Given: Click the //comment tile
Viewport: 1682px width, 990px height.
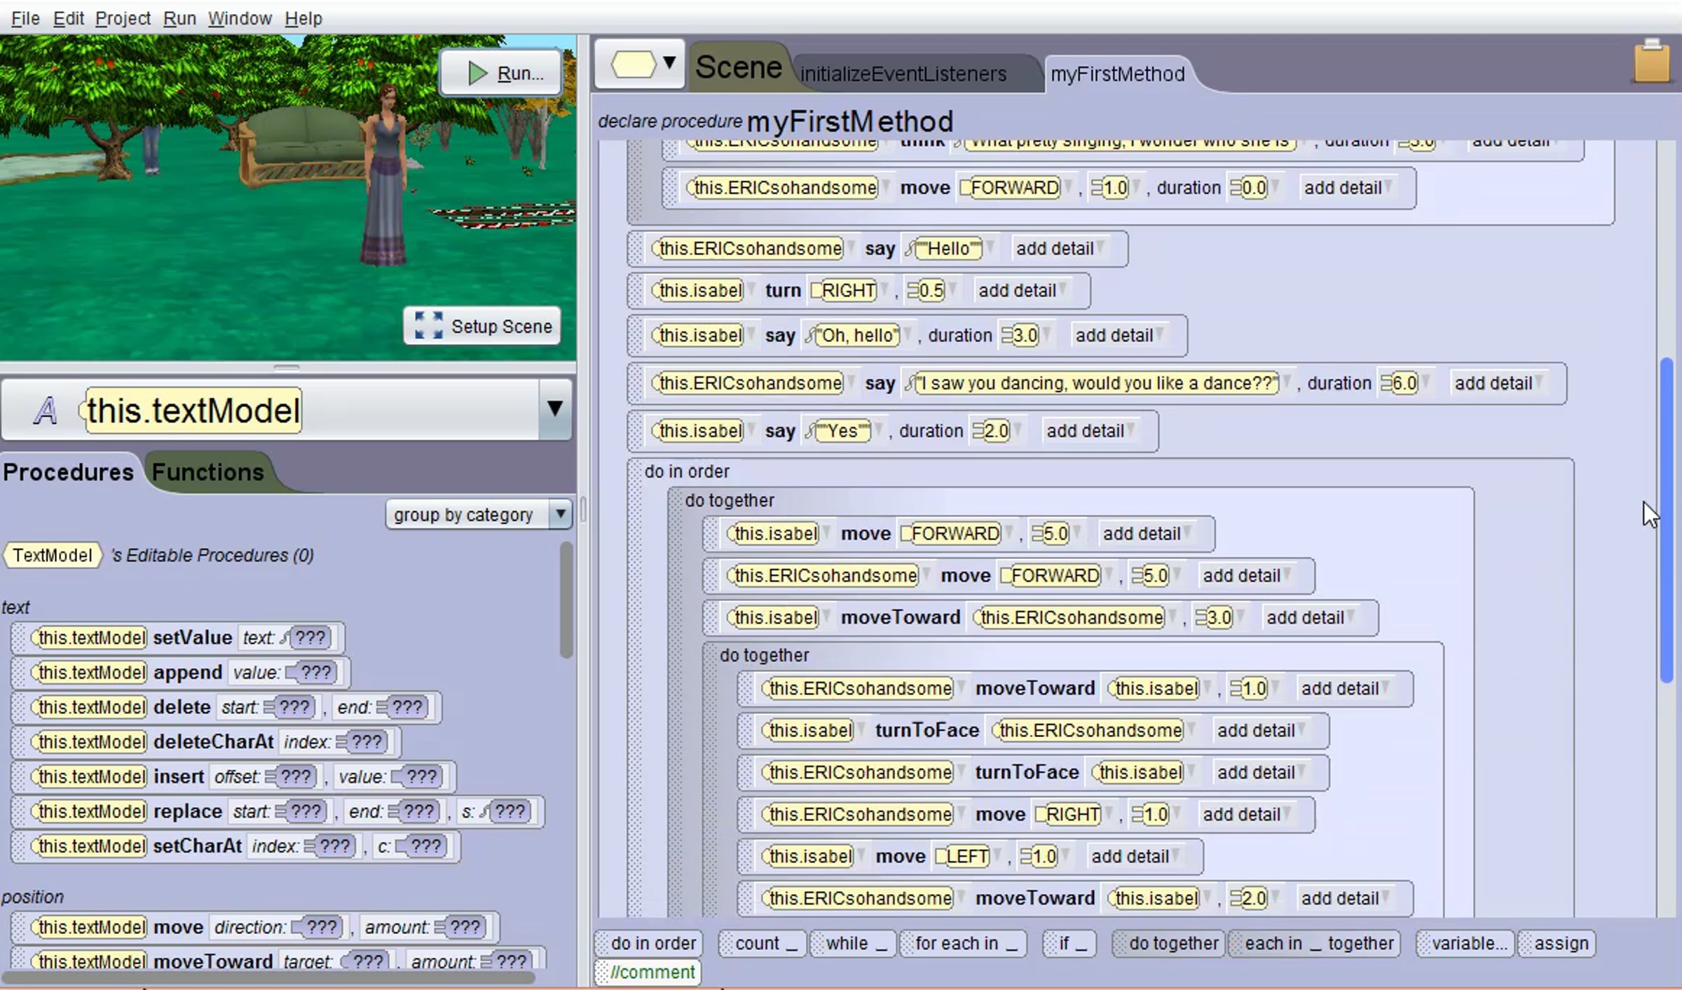Looking at the screenshot, I should (651, 972).
